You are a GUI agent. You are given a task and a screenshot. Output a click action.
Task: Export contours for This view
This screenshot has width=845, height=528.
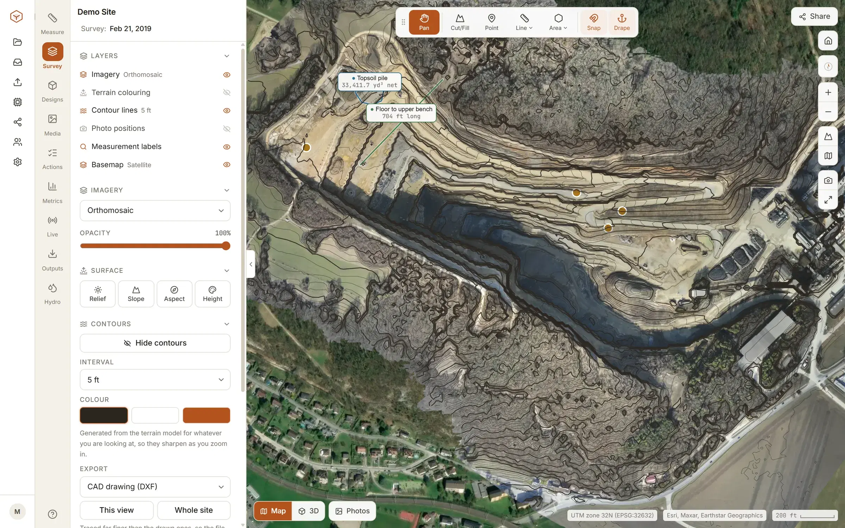117,510
